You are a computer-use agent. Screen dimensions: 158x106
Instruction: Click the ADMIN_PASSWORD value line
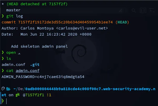(x=43, y=77)
